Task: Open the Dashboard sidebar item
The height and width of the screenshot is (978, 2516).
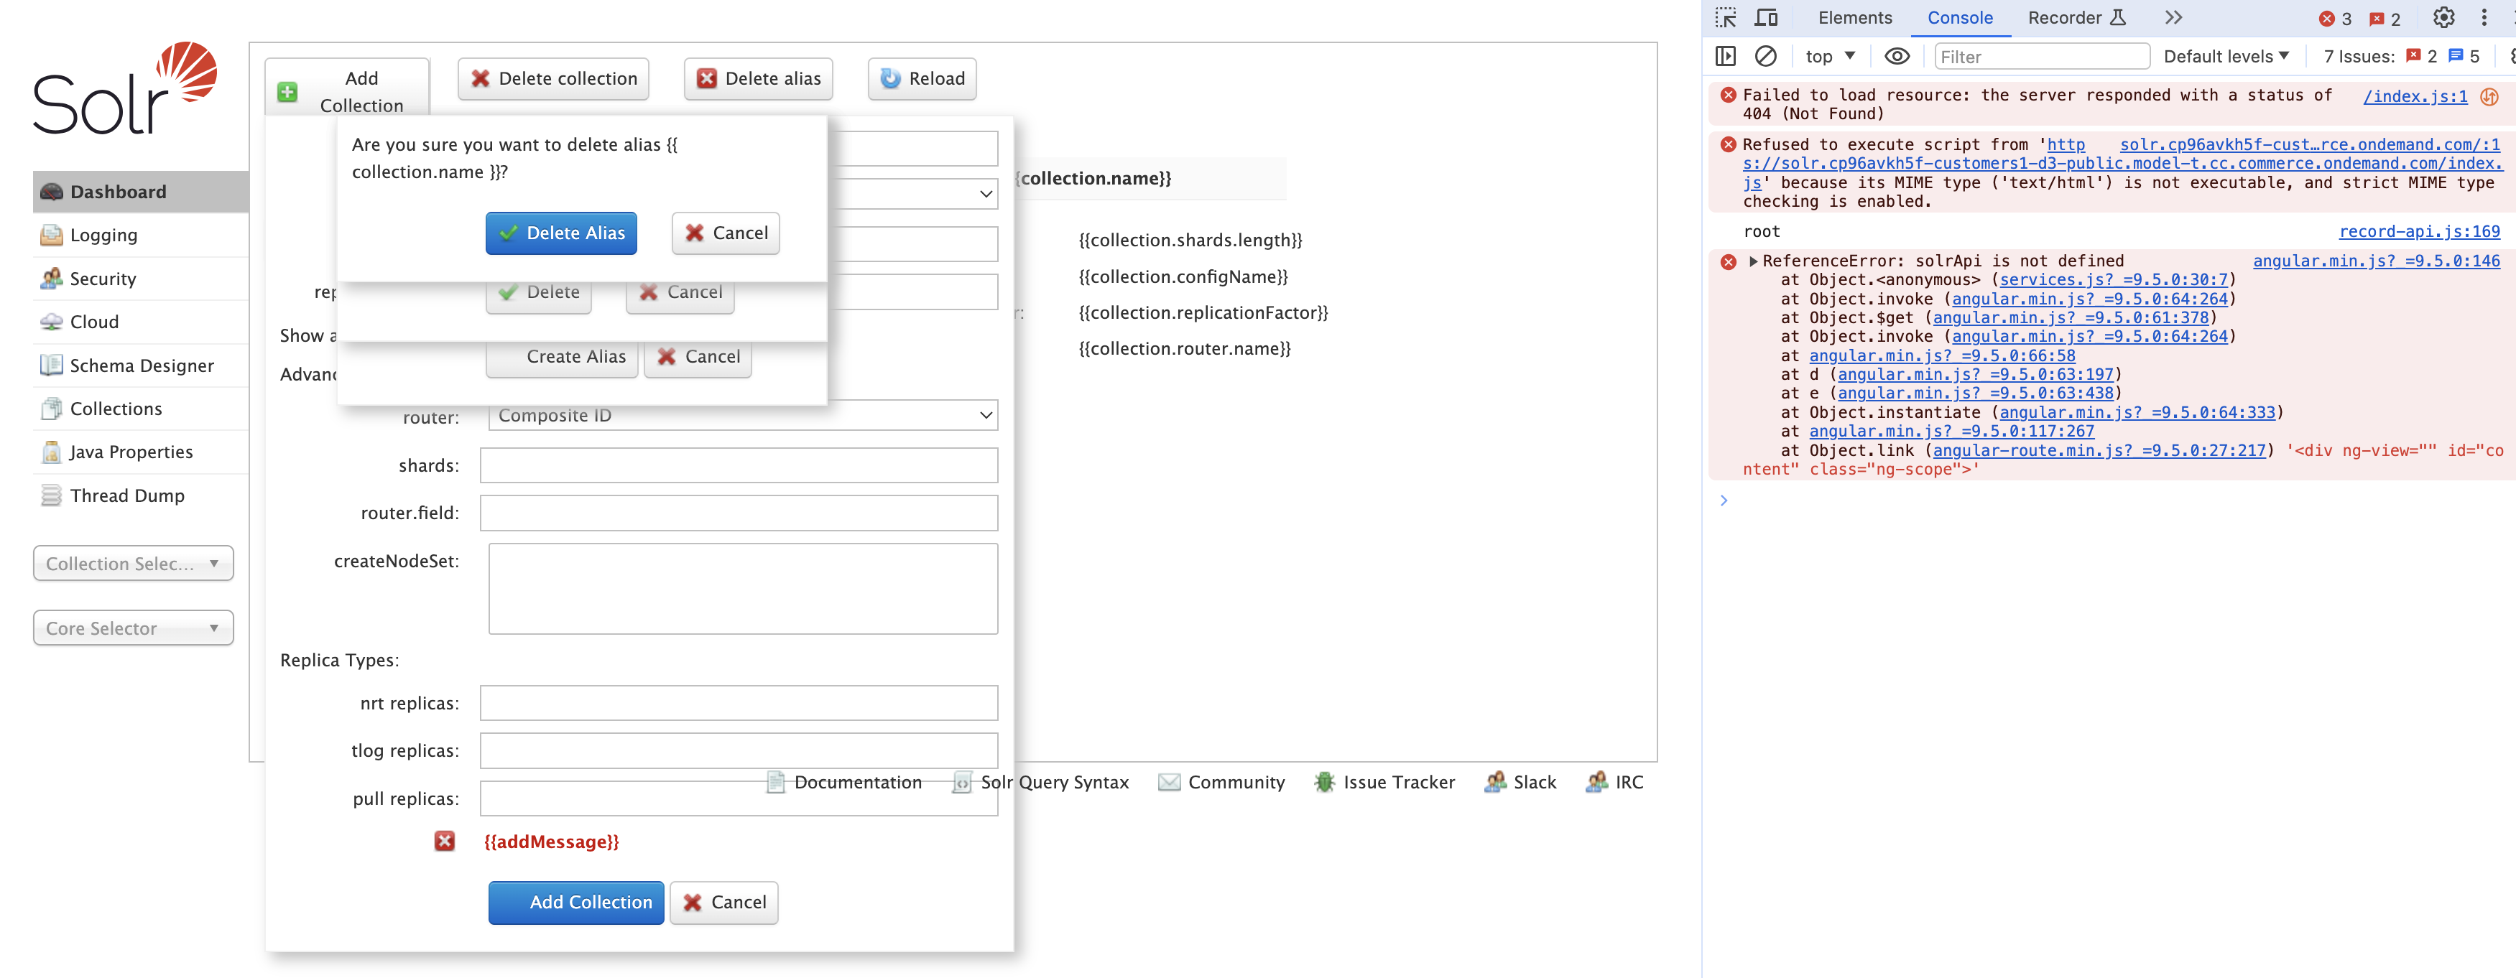Action: pyautogui.click(x=141, y=191)
